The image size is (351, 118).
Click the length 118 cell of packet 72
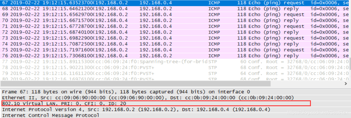tap(242, 32)
